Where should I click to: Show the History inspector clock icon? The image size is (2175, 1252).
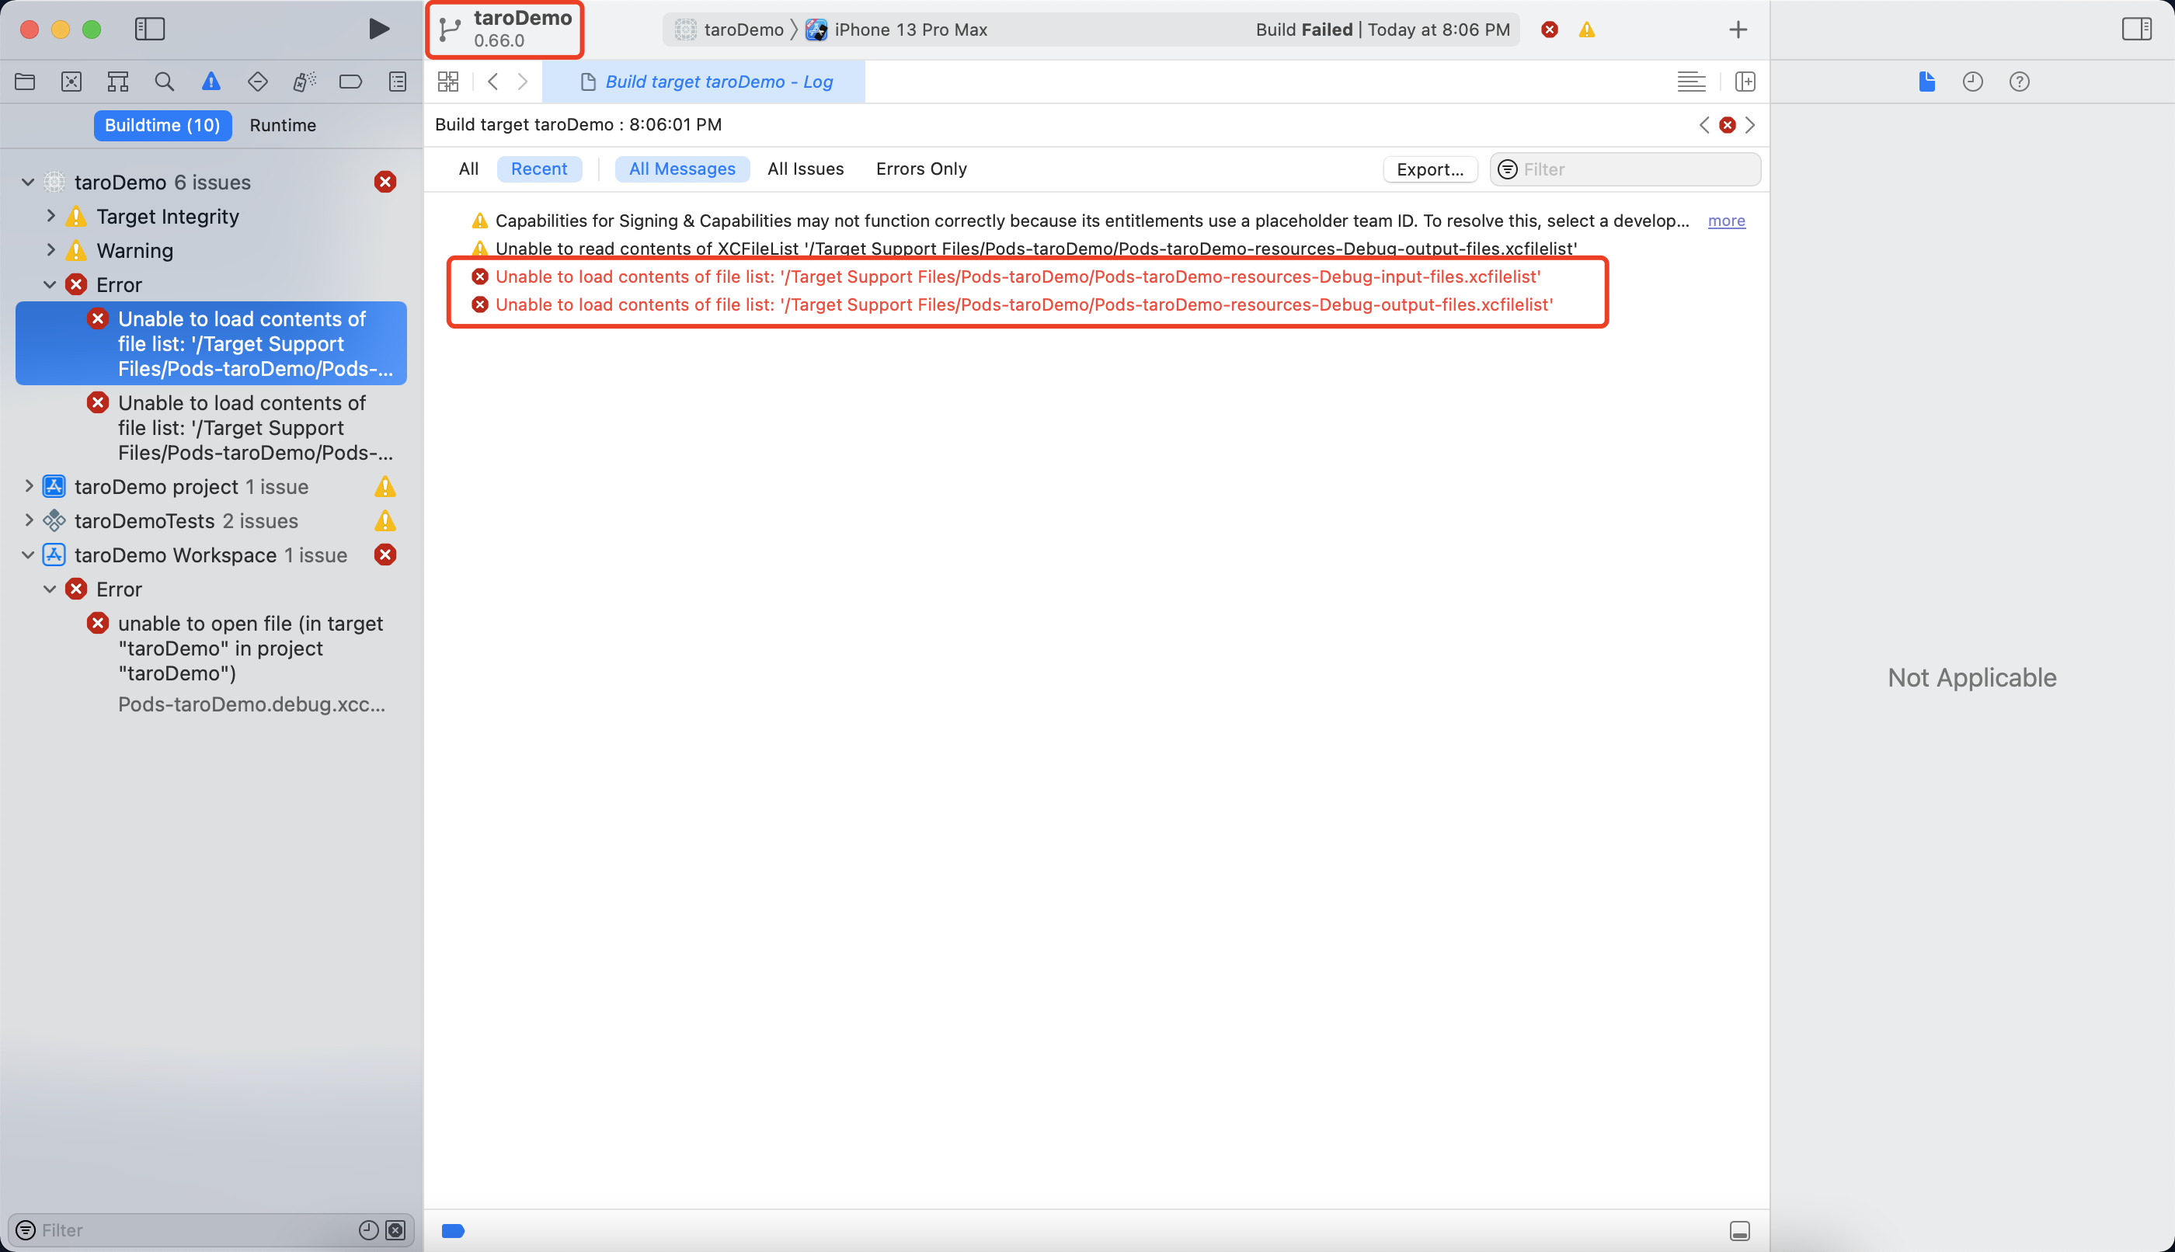(x=1973, y=82)
